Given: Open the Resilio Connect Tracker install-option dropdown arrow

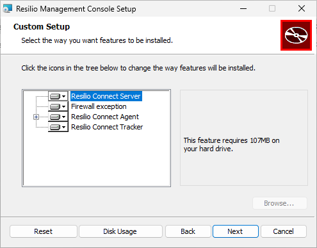Looking at the screenshot, I should coord(63,127).
